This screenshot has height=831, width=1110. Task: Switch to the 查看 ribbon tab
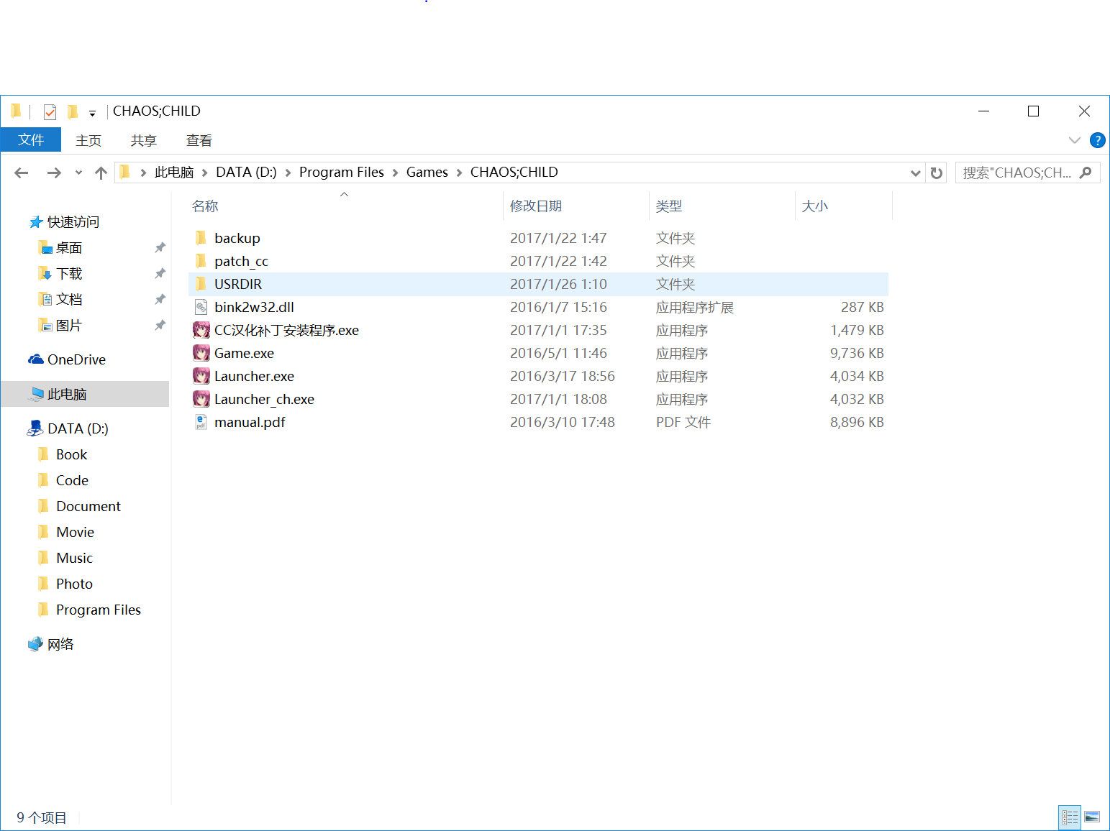pos(199,140)
